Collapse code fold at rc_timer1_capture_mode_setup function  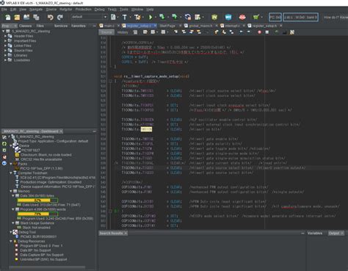click(110, 81)
